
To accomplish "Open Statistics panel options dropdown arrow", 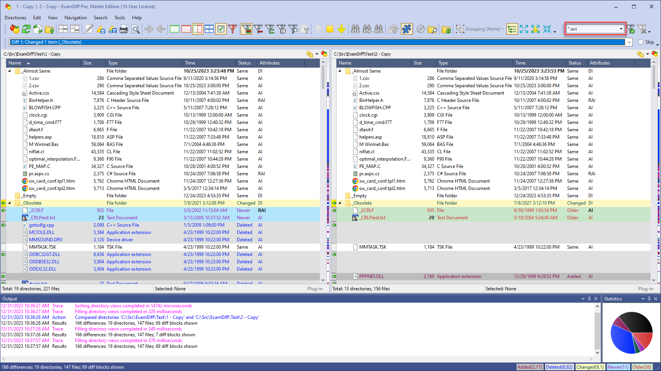I will point(643,299).
